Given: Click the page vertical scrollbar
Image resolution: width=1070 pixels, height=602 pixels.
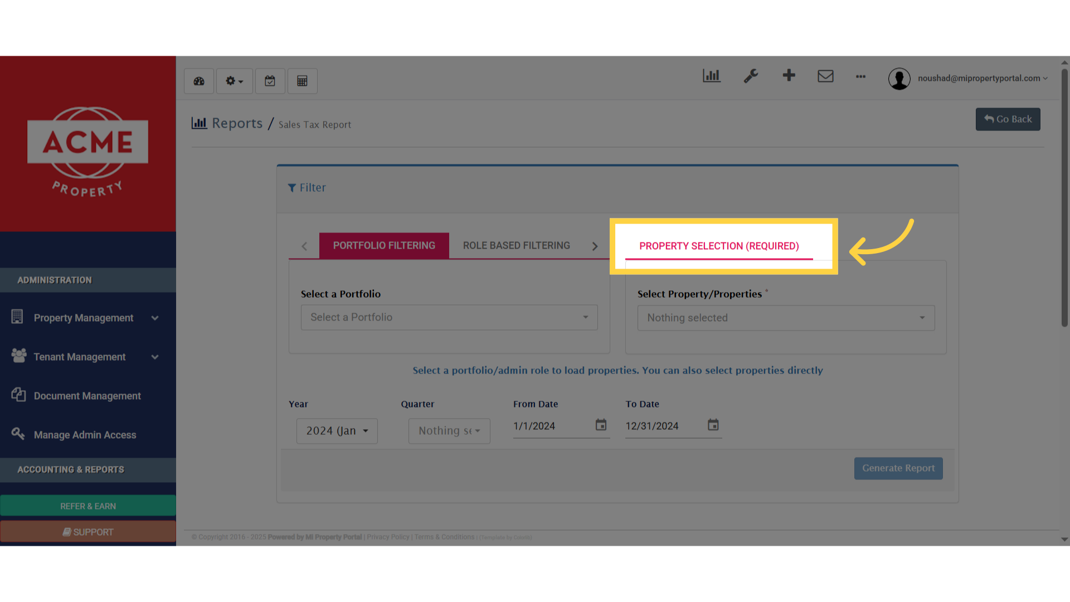Looking at the screenshot, I should (x=1064, y=198).
